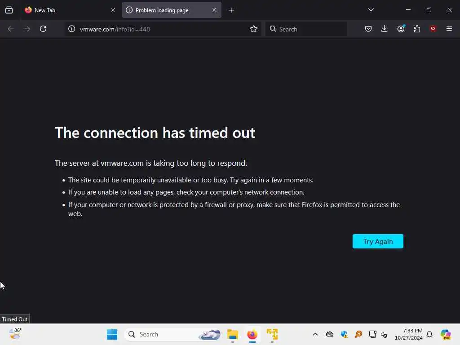460x345 pixels.
Task: Click the Timed Out status label
Action: click(x=15, y=319)
